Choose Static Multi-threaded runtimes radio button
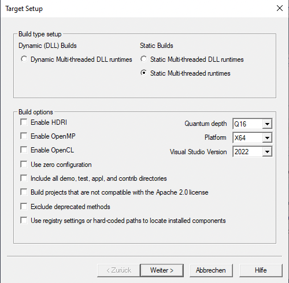Screen dimensions: 289x283 (x=144, y=73)
